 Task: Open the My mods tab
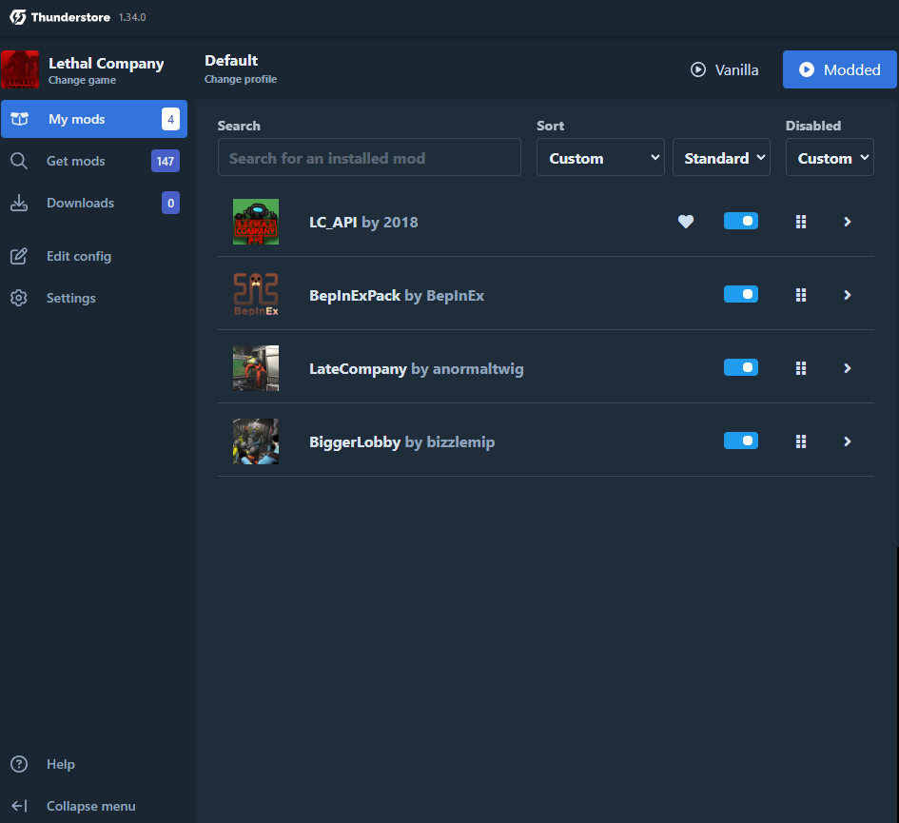pyautogui.click(x=94, y=119)
